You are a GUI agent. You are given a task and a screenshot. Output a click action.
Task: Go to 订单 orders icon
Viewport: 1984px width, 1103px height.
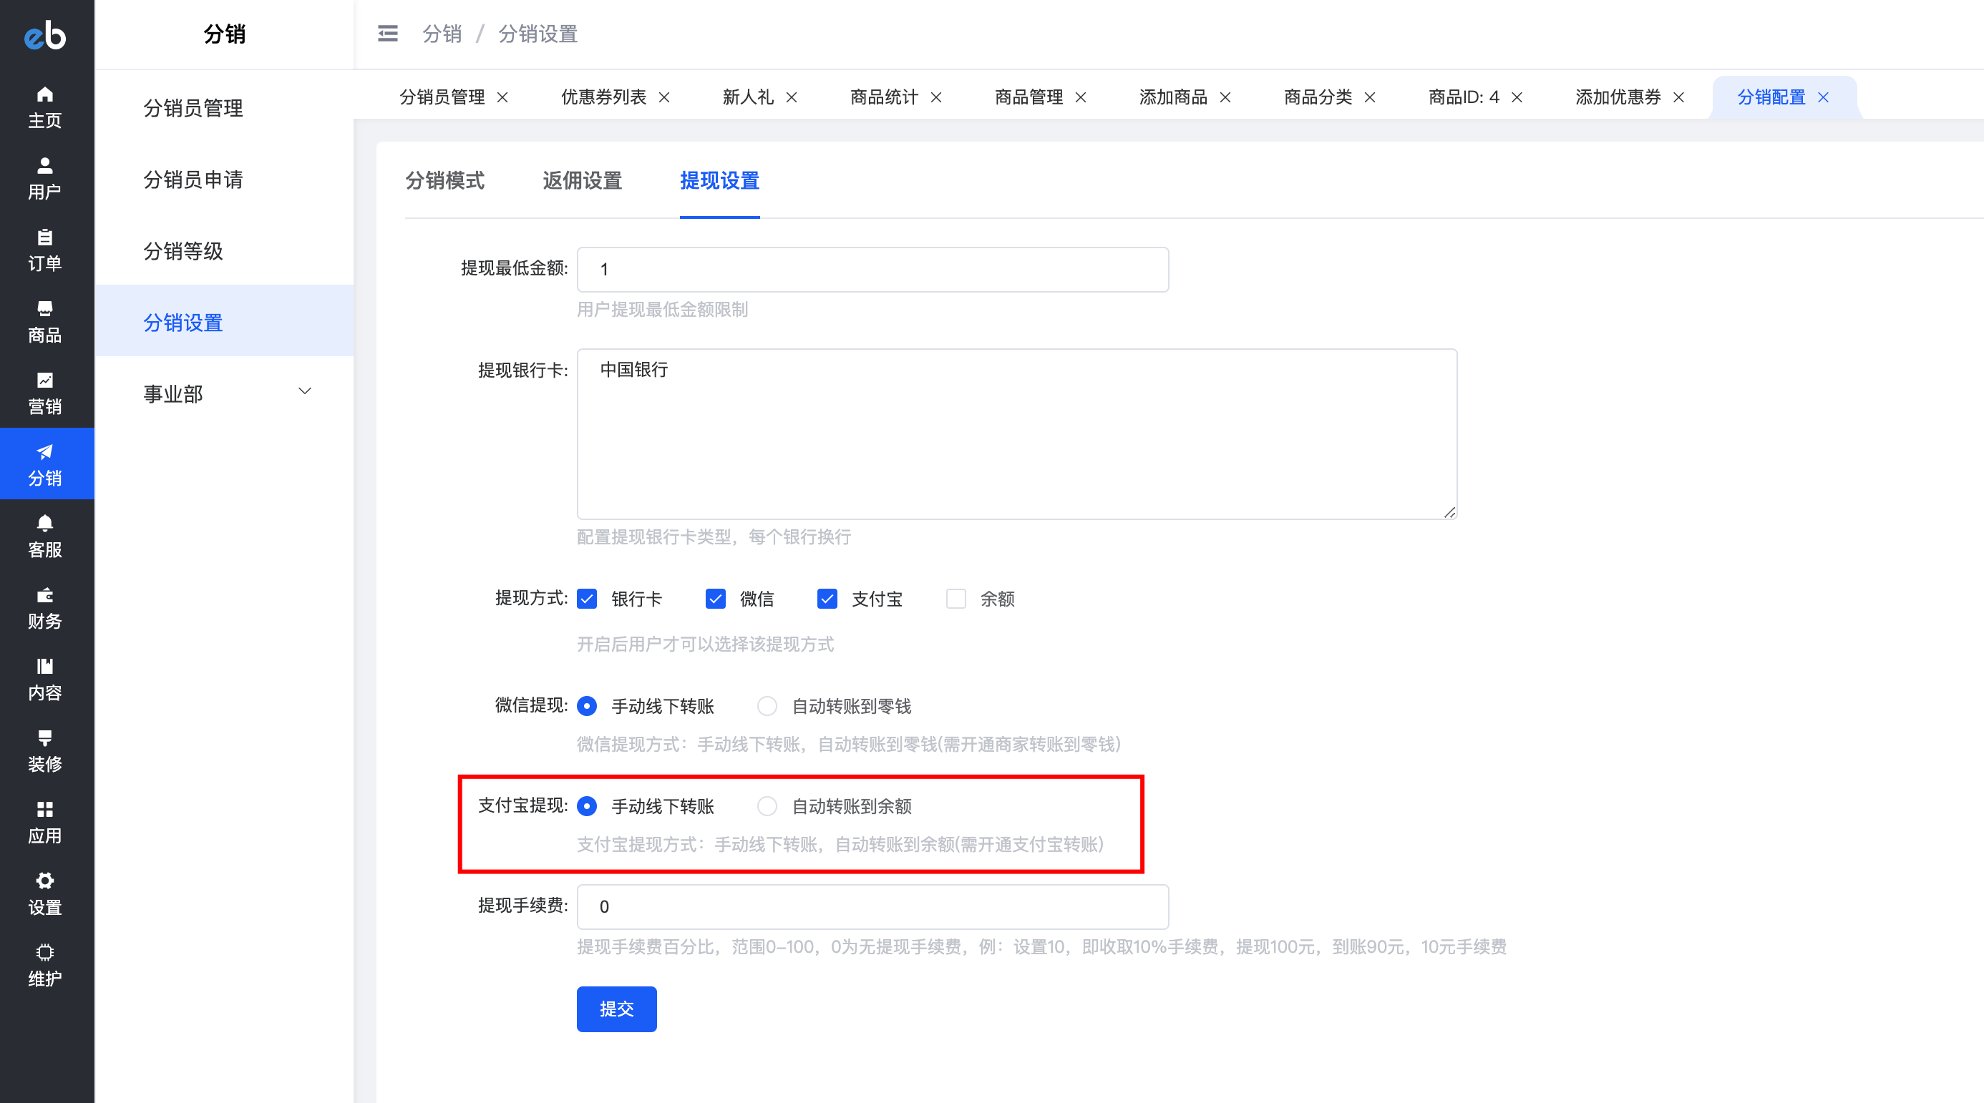click(x=44, y=237)
